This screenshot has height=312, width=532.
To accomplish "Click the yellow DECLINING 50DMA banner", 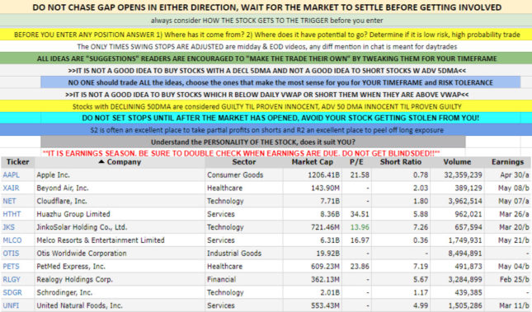I will click(266, 106).
